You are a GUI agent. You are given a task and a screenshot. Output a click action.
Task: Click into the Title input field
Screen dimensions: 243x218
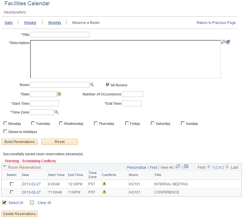pos(60,35)
